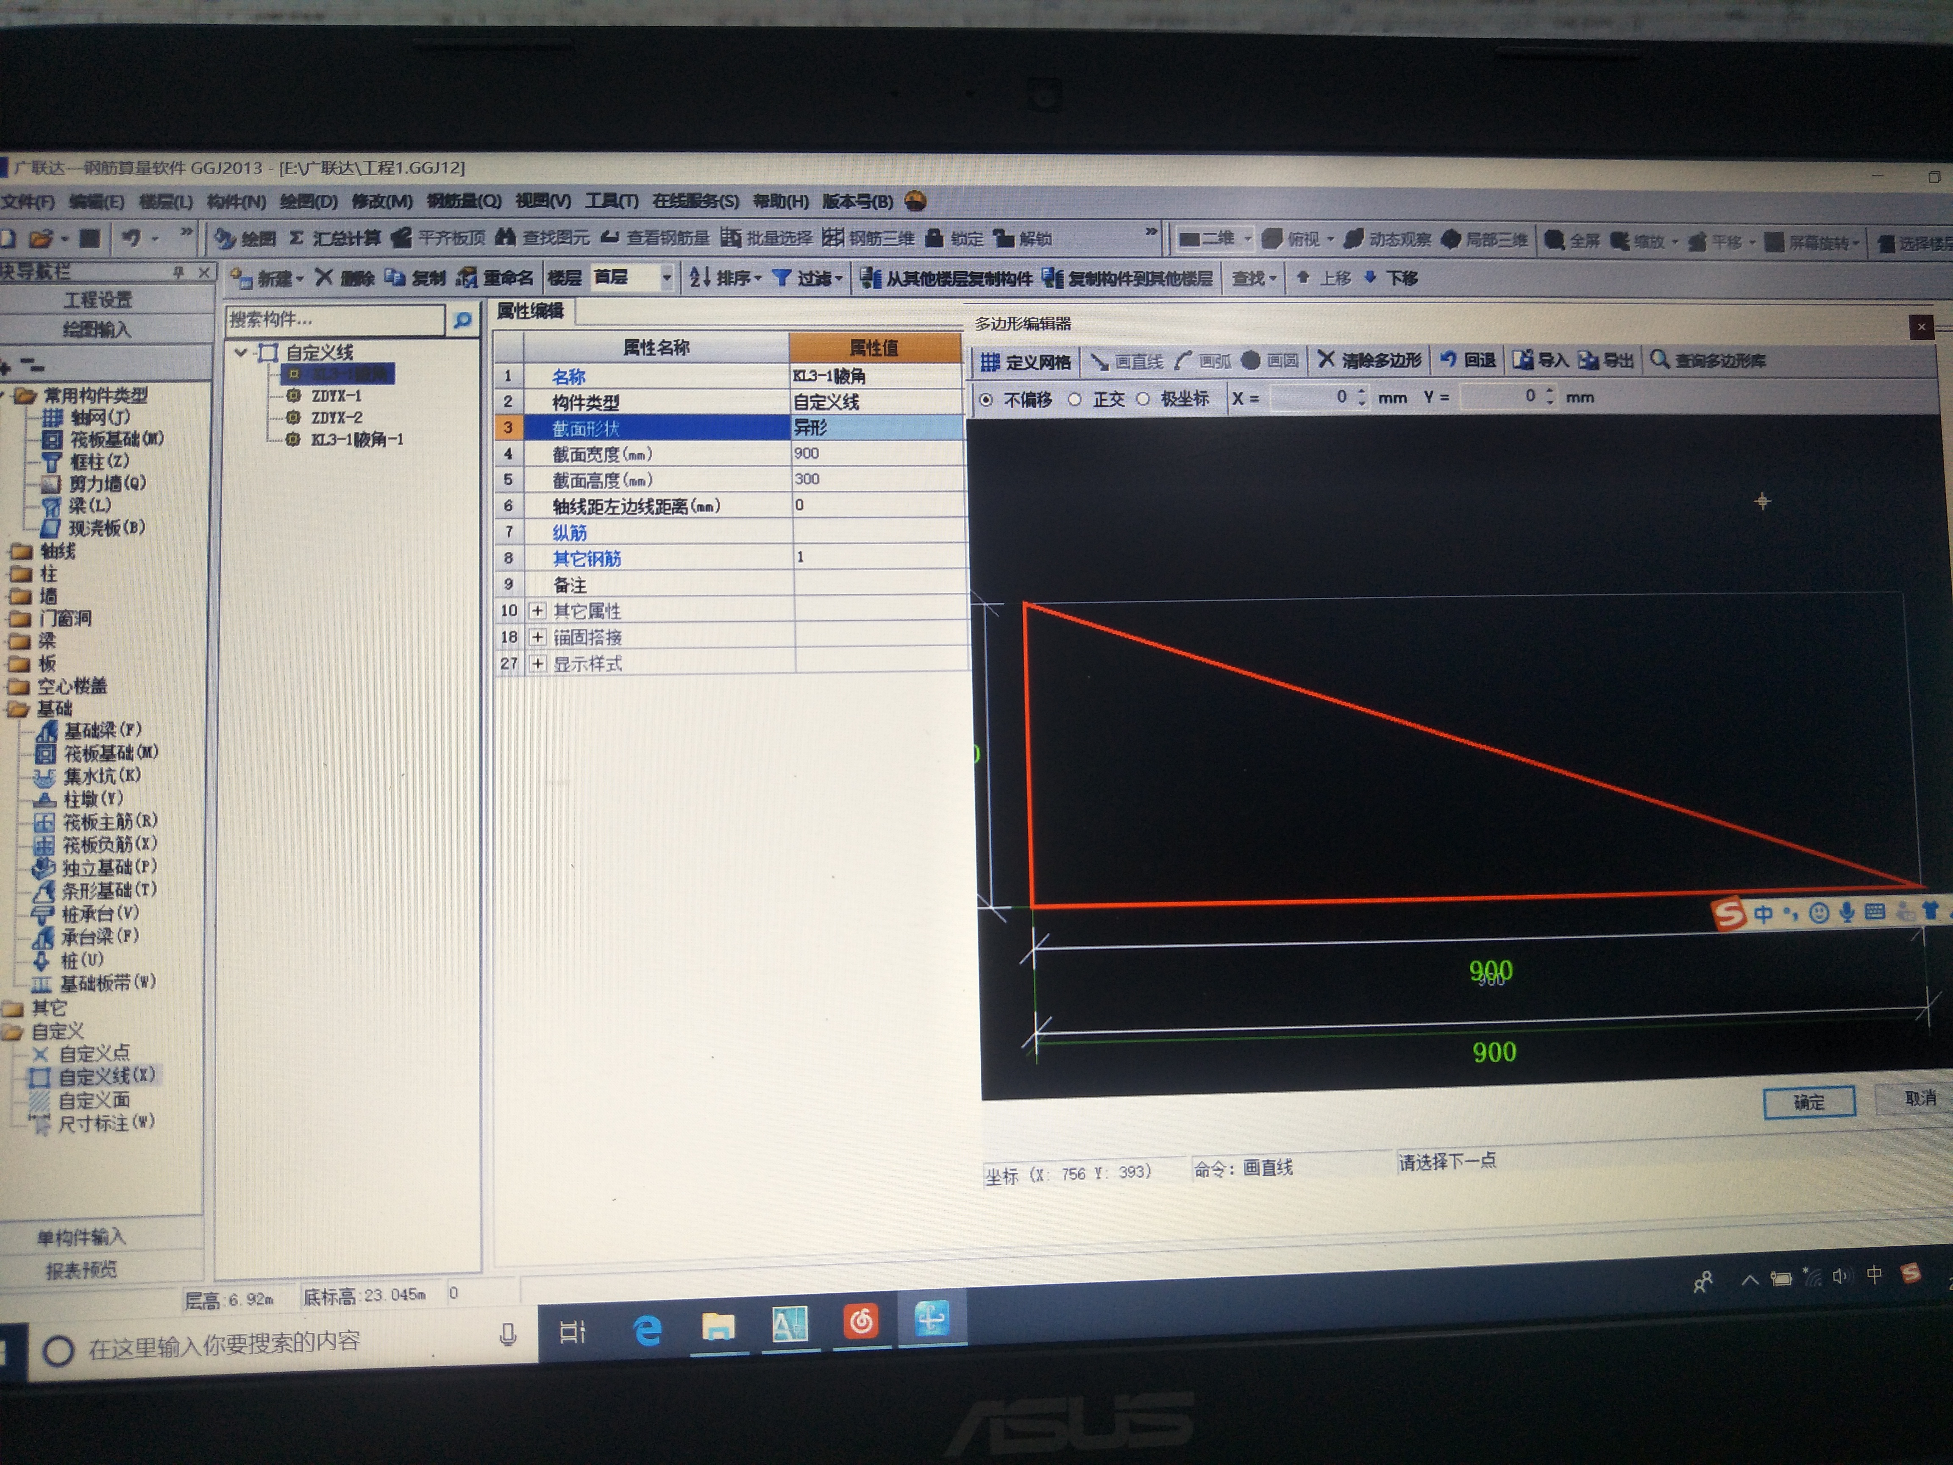Collapse 自定义线 tree node

(x=241, y=352)
